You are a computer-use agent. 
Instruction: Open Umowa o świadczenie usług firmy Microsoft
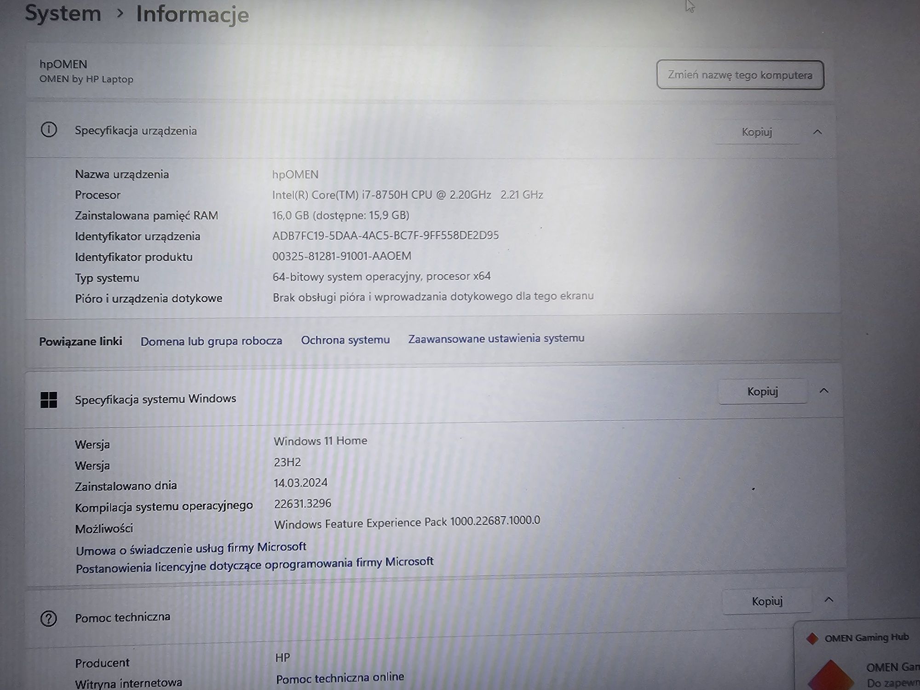[x=191, y=548]
